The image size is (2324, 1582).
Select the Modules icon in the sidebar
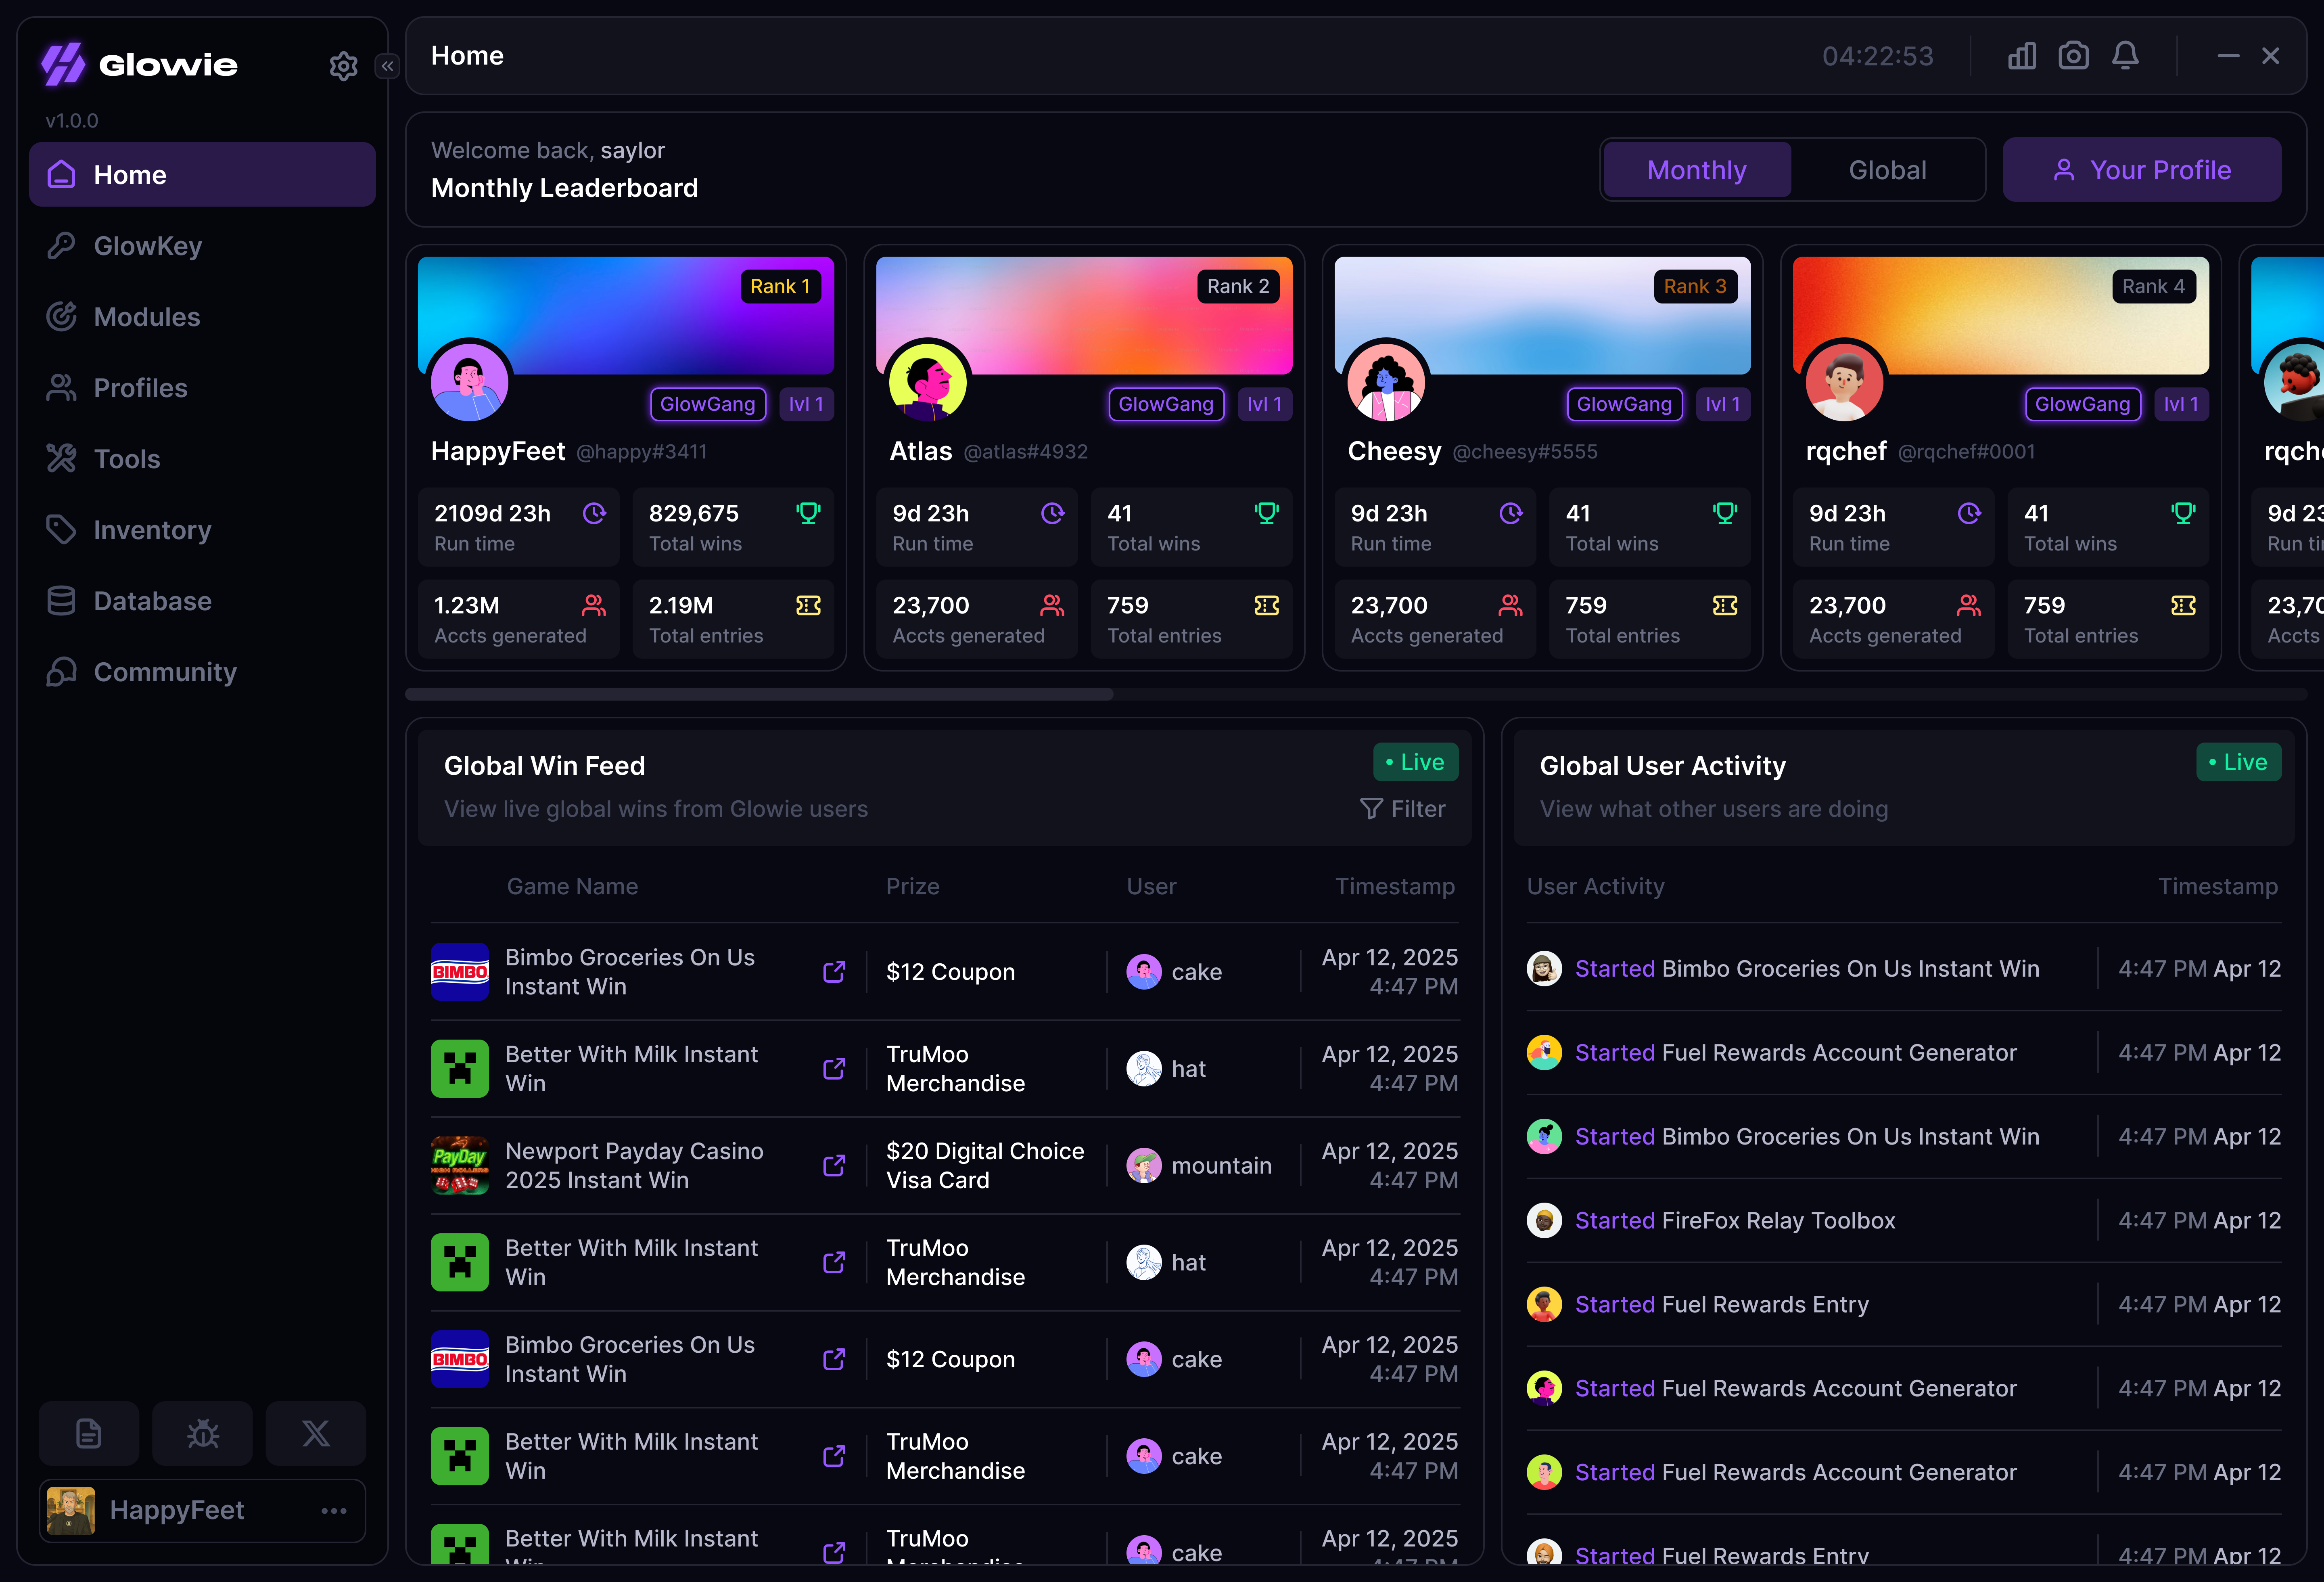(61, 316)
